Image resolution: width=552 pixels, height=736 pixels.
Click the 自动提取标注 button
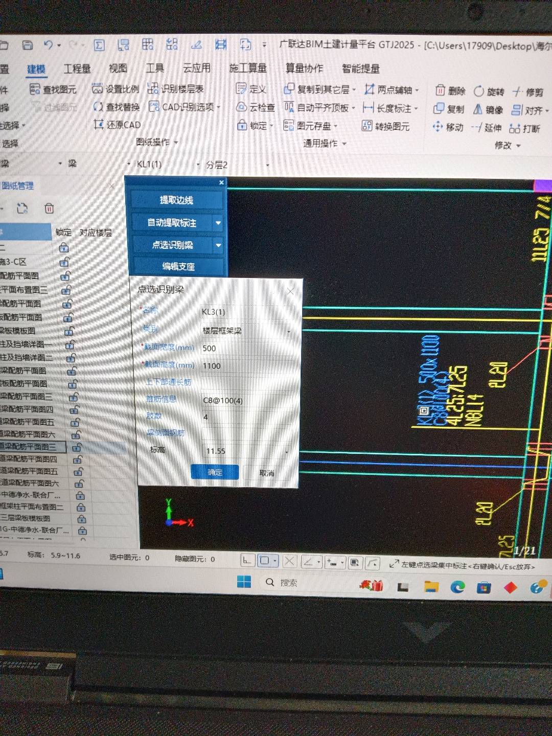click(x=173, y=223)
